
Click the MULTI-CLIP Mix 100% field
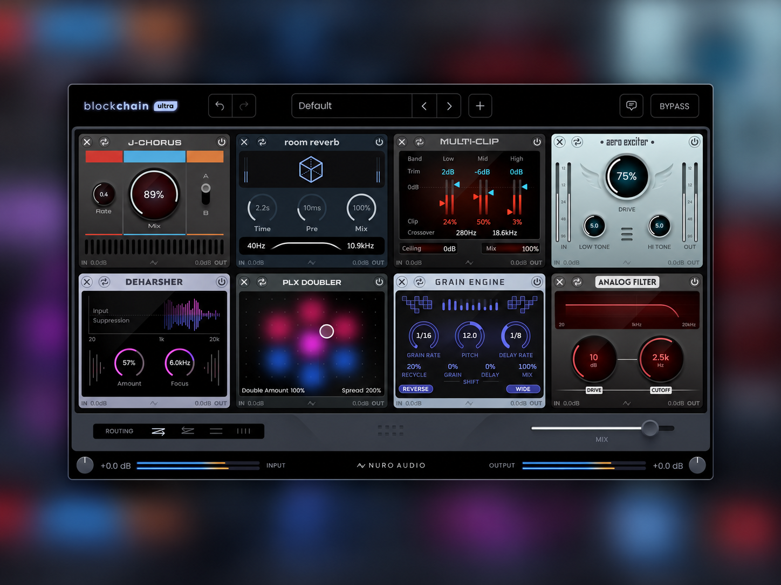511,248
